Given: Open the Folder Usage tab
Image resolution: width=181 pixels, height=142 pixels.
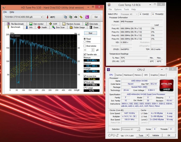Looking at the screenshot, I should (77, 27).
